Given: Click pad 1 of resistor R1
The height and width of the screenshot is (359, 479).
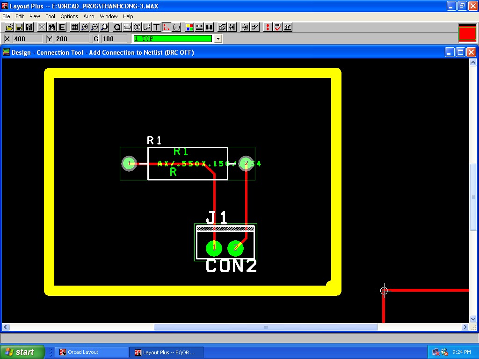Looking at the screenshot, I should point(129,163).
